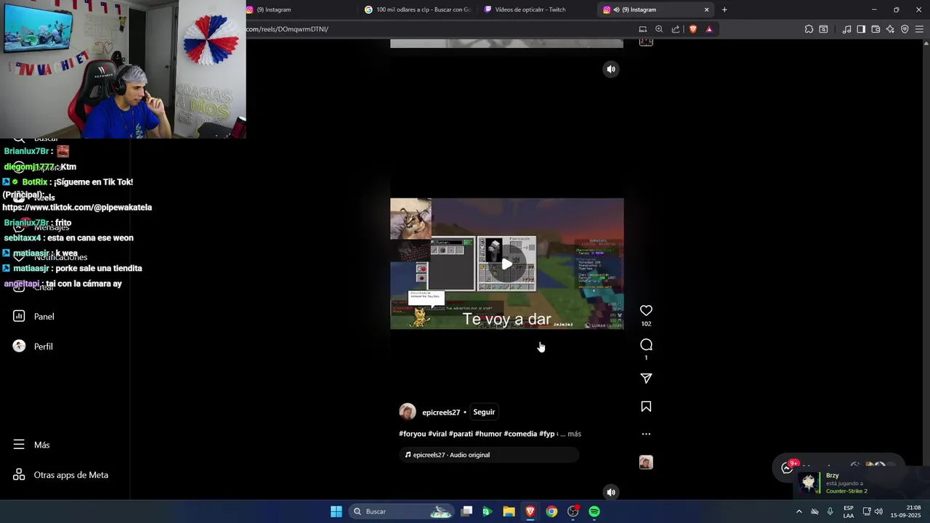Click the taskbar Buscar search box
This screenshot has width=930, height=523.
click(401, 511)
